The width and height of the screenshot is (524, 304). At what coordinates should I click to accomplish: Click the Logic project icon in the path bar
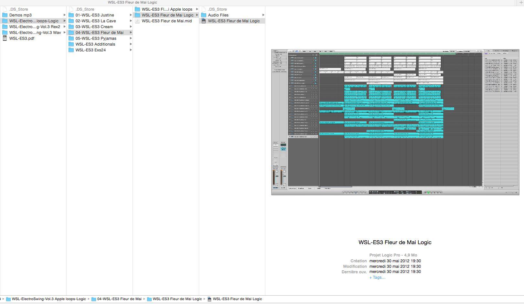pyautogui.click(x=209, y=299)
